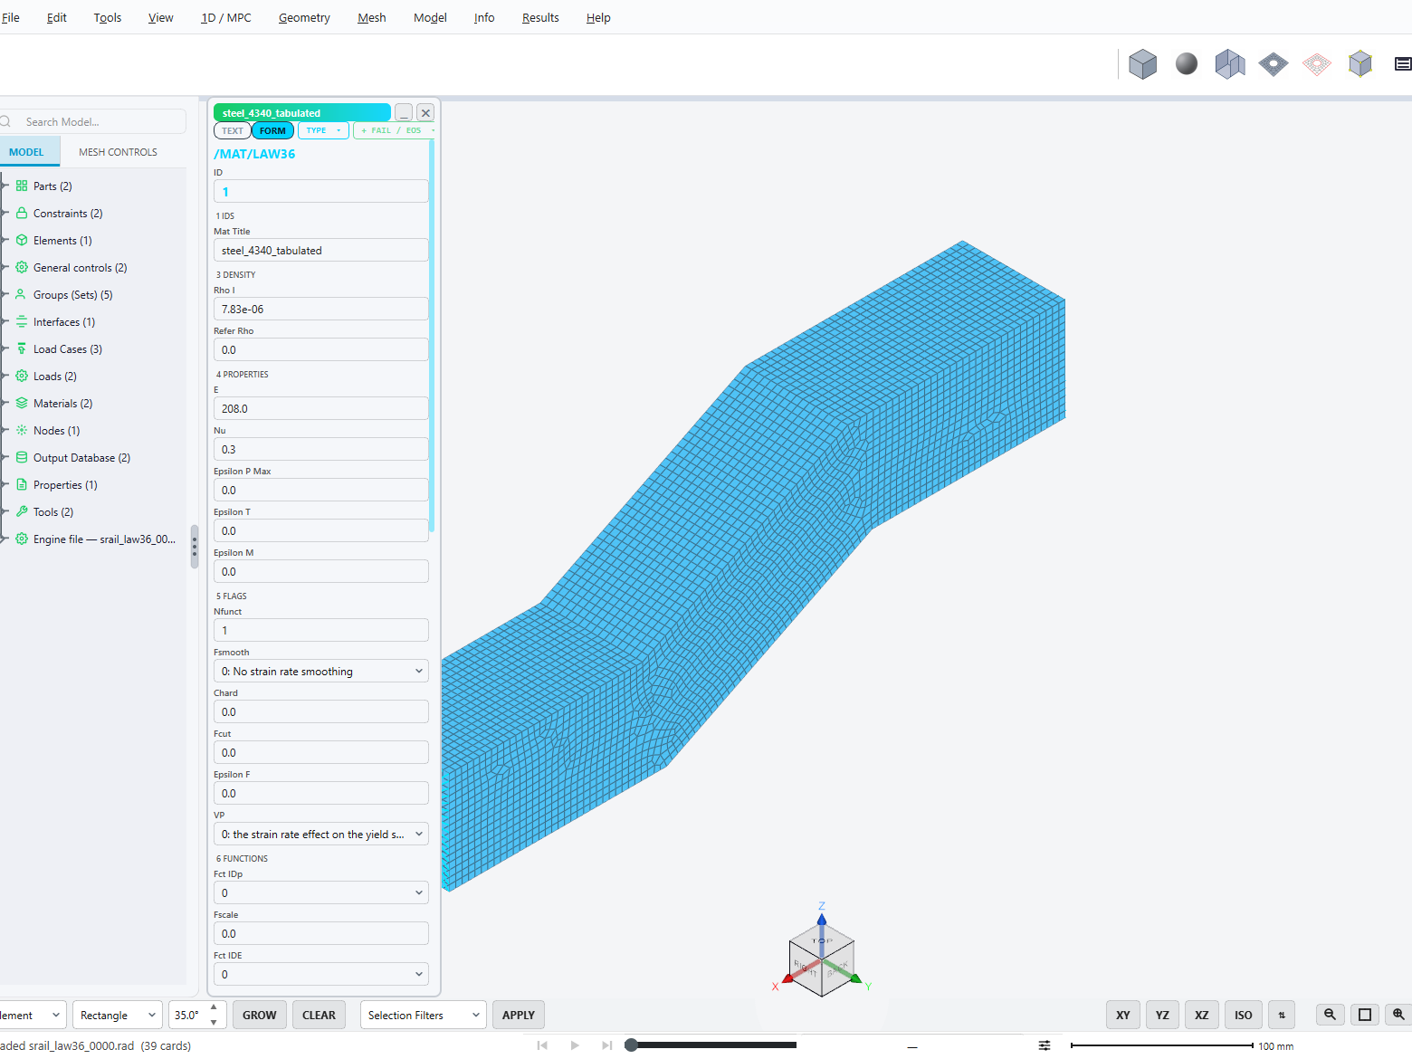The image size is (1412, 1059).
Task: Open animation settings sliders icon
Action: pyautogui.click(x=1045, y=1045)
